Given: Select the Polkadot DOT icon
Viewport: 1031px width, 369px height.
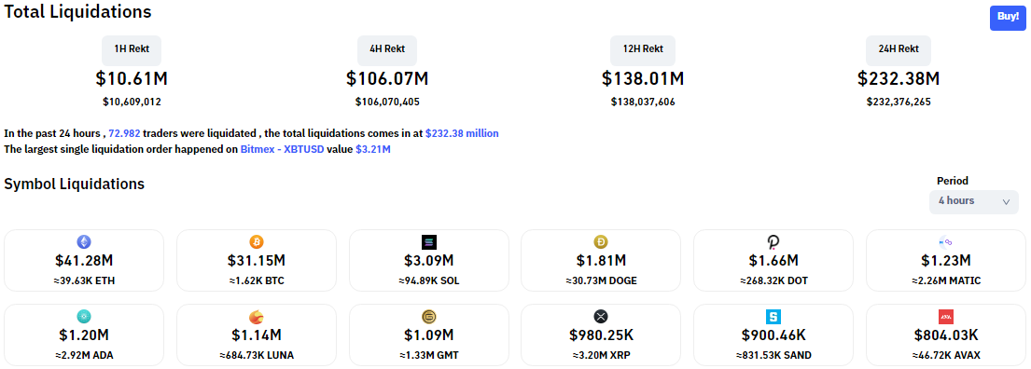Looking at the screenshot, I should pos(773,242).
